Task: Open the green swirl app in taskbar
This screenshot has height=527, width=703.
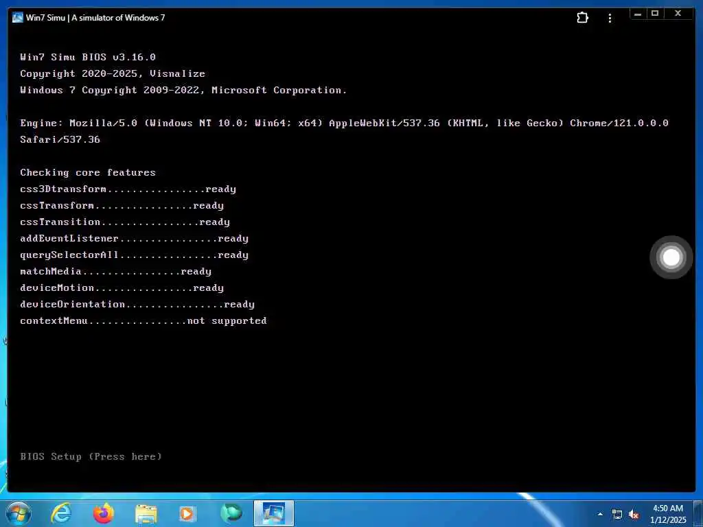Action: (231, 513)
